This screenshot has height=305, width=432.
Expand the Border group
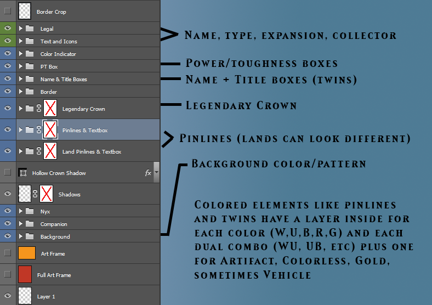[21, 92]
